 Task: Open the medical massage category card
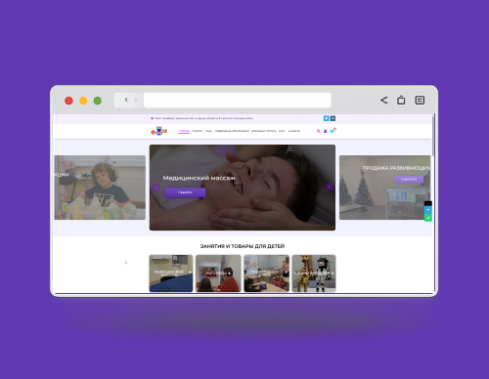click(171, 274)
